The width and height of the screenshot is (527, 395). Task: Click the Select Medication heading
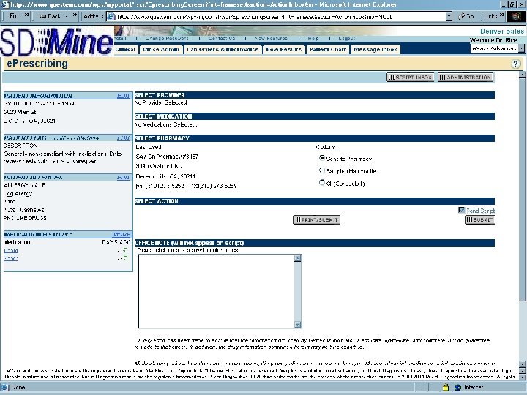[163, 116]
